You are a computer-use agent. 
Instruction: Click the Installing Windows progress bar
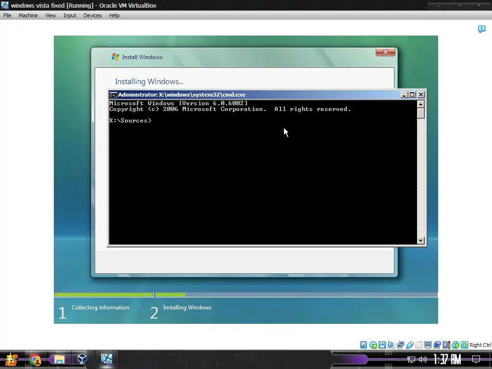pos(296,295)
